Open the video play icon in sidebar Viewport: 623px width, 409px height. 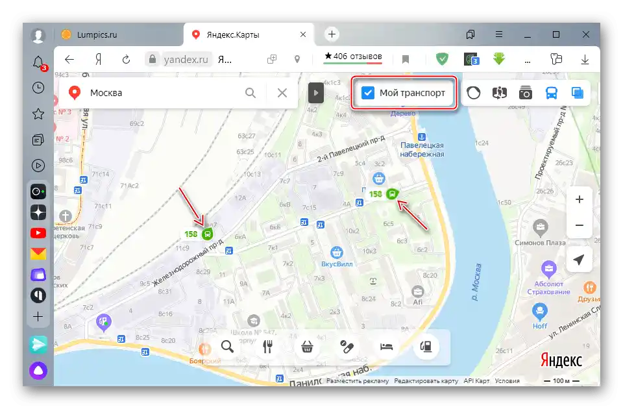38,166
